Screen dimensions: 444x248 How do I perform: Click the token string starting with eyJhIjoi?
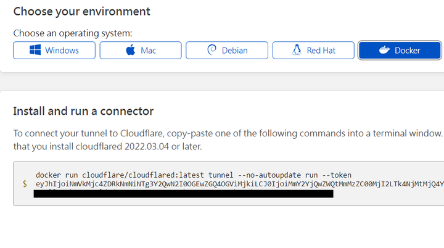tap(239, 184)
